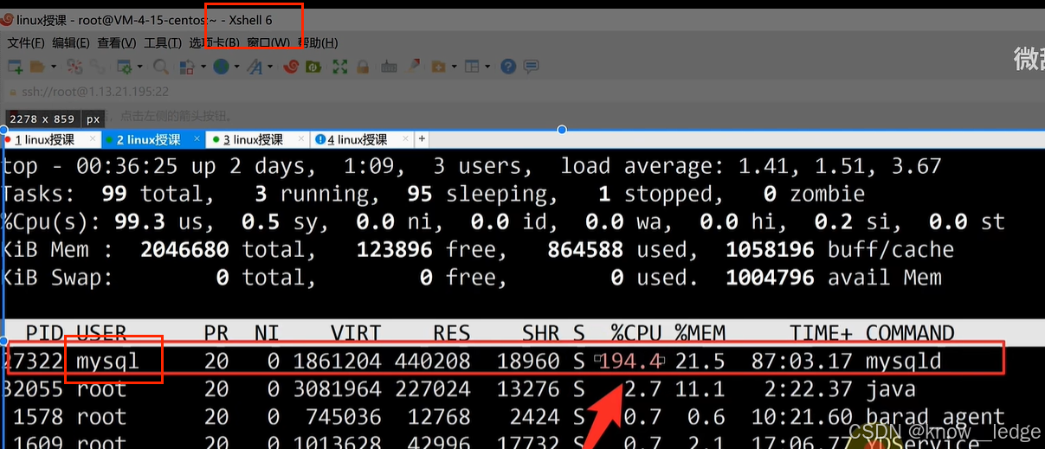1045x449 pixels.
Task: Click the COMMAND column header
Action: (909, 333)
